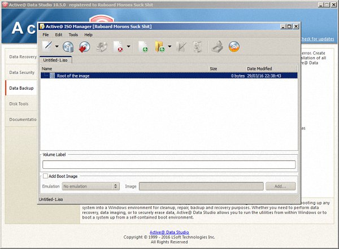
Task: Select the Untitled-1.iso tab
Action: (55, 60)
